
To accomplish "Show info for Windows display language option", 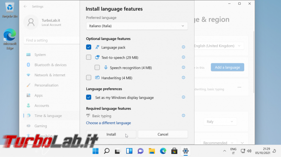I will click(x=183, y=97).
